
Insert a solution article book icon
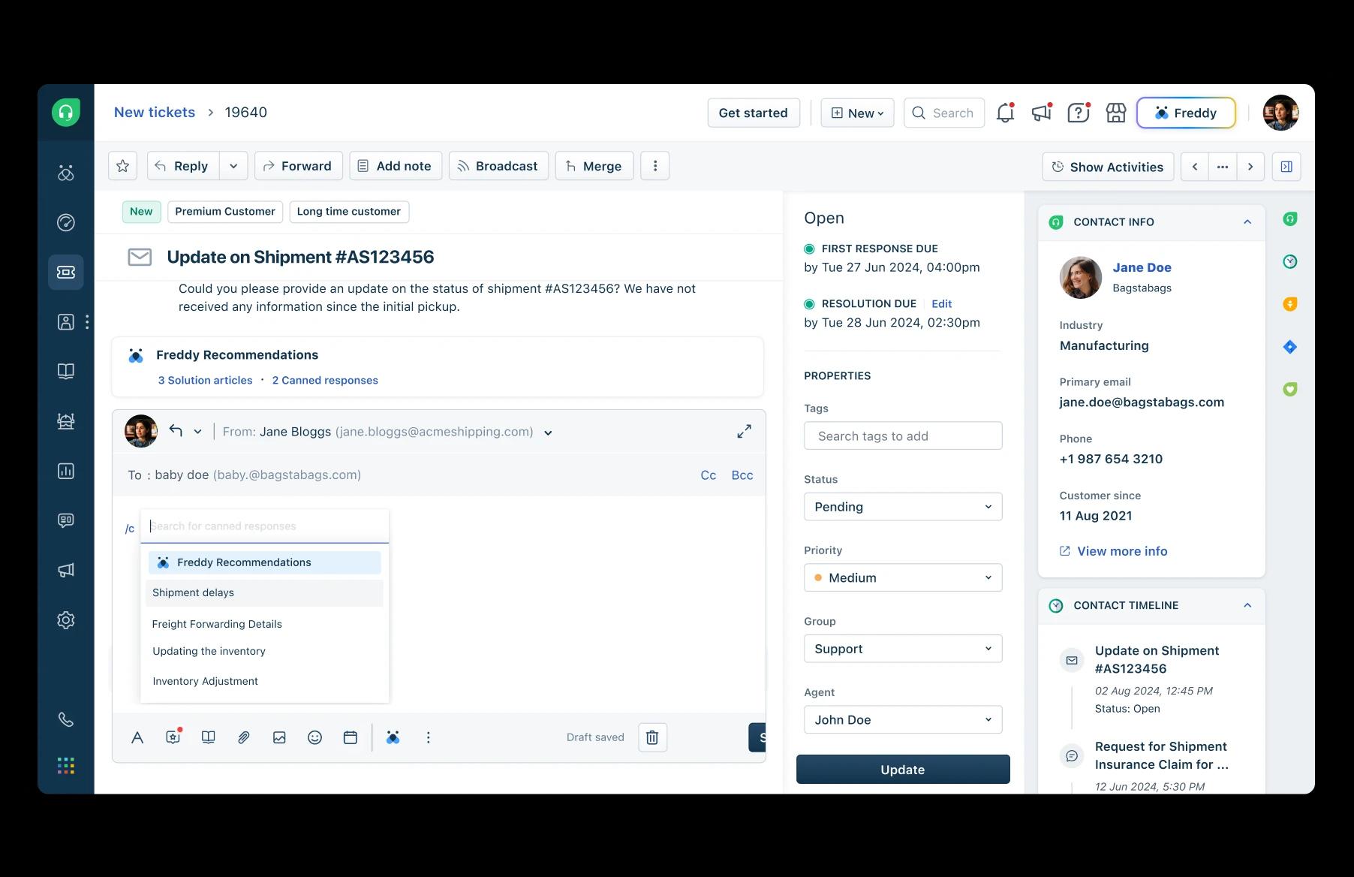209,737
